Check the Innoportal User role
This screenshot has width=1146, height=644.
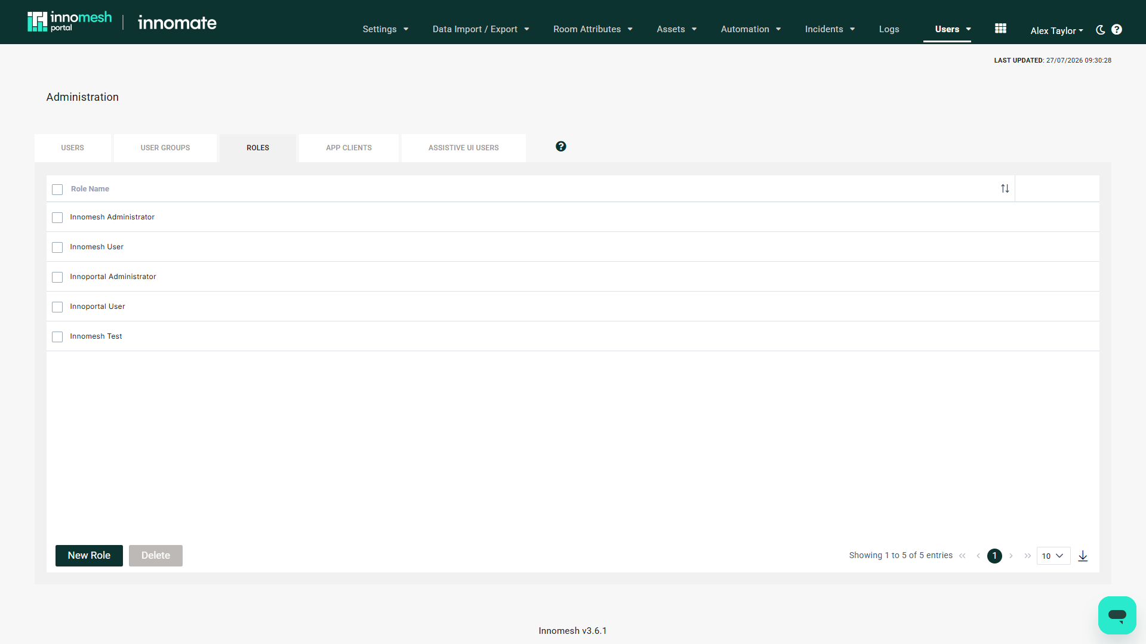[57, 307]
